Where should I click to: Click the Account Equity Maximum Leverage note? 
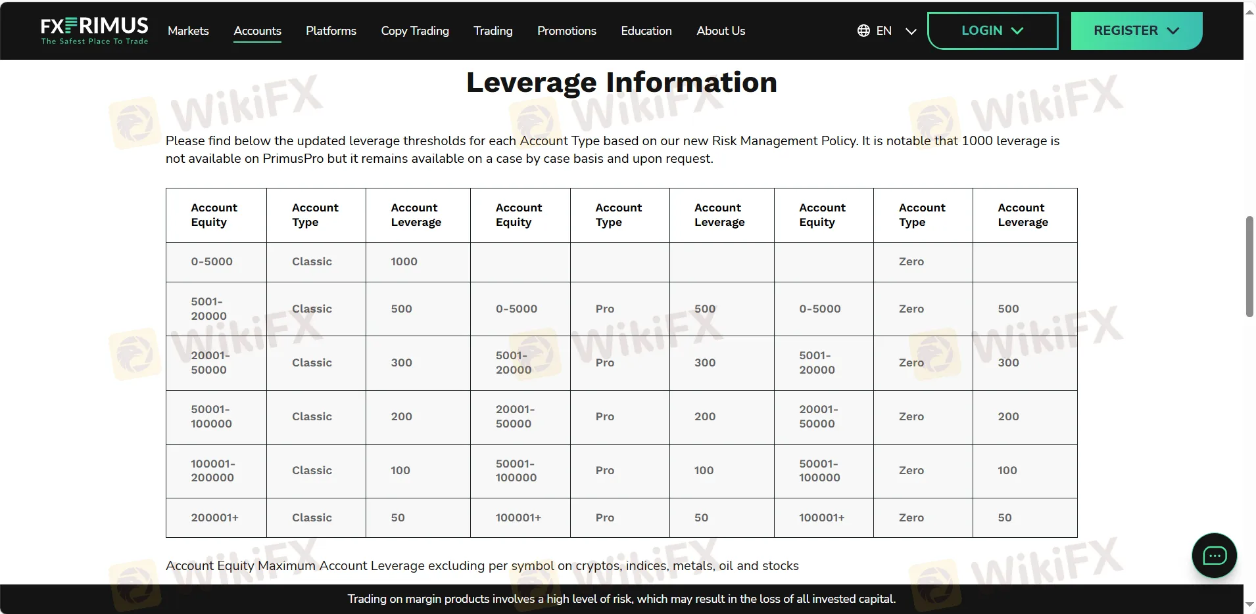482,566
